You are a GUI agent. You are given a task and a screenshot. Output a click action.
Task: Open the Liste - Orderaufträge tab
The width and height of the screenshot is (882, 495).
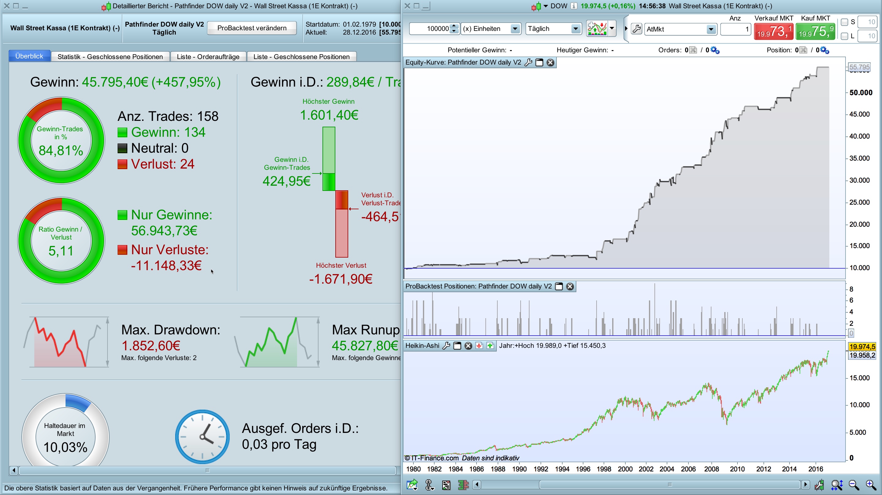(x=208, y=56)
